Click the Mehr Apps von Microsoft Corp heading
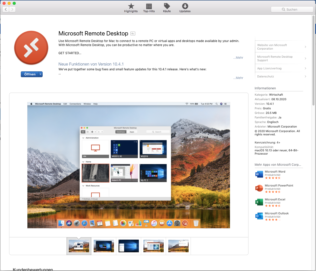This screenshot has width=316, height=271. pyautogui.click(x=278, y=165)
